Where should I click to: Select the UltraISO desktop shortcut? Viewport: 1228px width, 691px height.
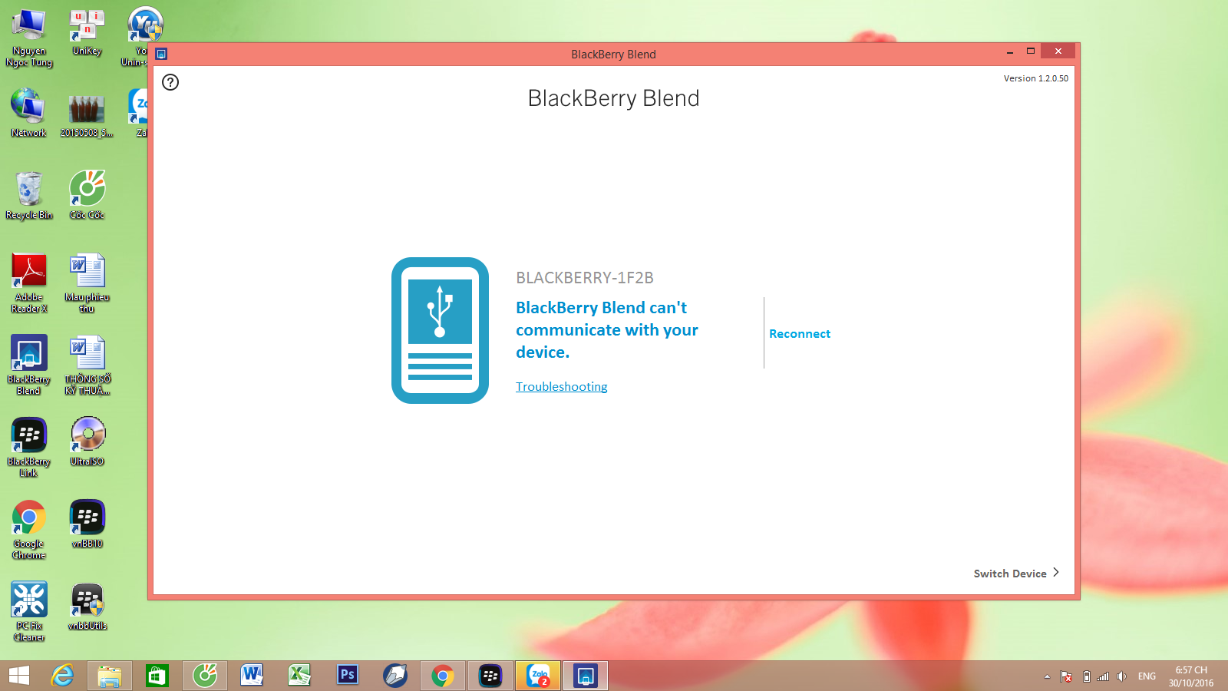(x=87, y=441)
